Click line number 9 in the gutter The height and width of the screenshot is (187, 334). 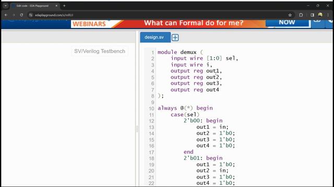click(x=152, y=102)
